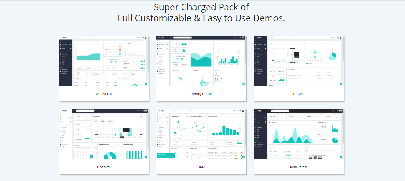
Task: Click hamburger menu icon in Hospital preview
Action: coord(74,111)
